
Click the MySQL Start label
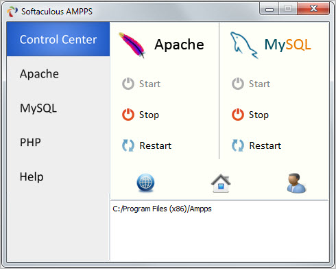(259, 84)
